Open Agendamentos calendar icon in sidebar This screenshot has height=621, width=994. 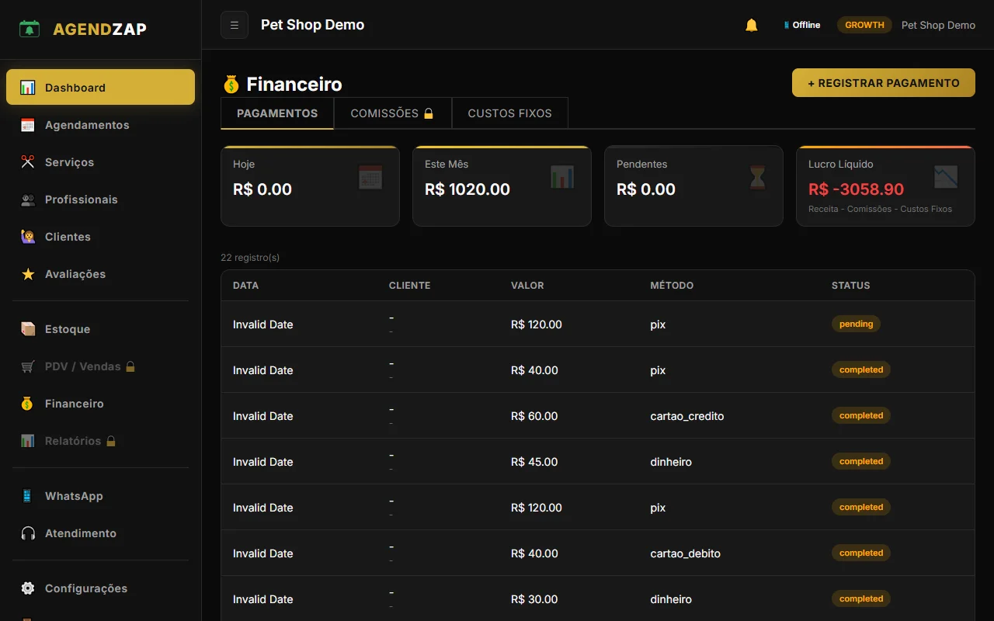(x=28, y=125)
